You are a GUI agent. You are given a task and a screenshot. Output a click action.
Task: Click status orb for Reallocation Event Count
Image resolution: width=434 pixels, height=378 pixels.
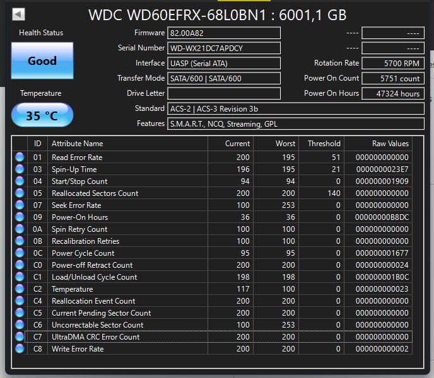[20, 301]
